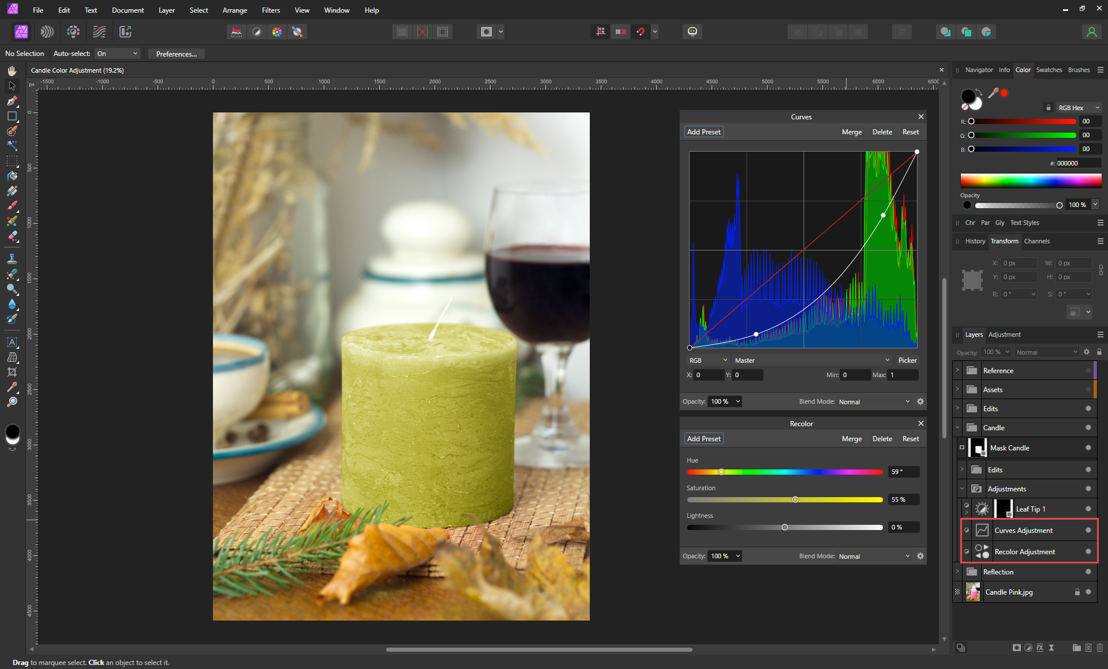
Task: Click the Auto White Balance color wheel icon
Action: (277, 32)
